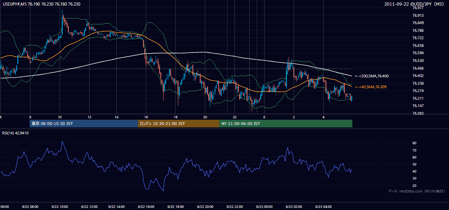The height and width of the screenshot is (210, 449).
Task: Click RSI scale level 50
Action: pos(414,164)
